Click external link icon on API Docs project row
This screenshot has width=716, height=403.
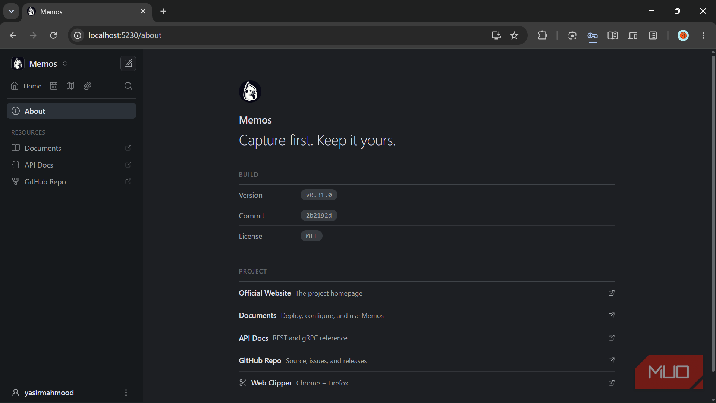612,338
